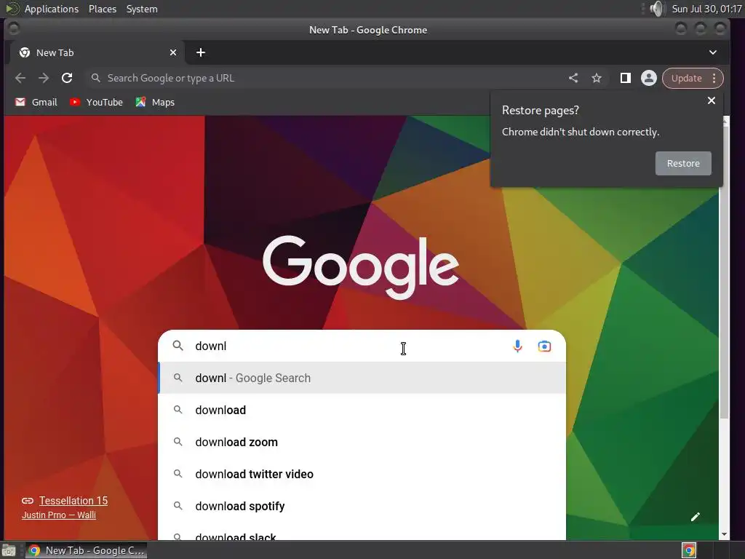Start voice search with microphone icon
Image resolution: width=745 pixels, height=559 pixels.
[517, 346]
